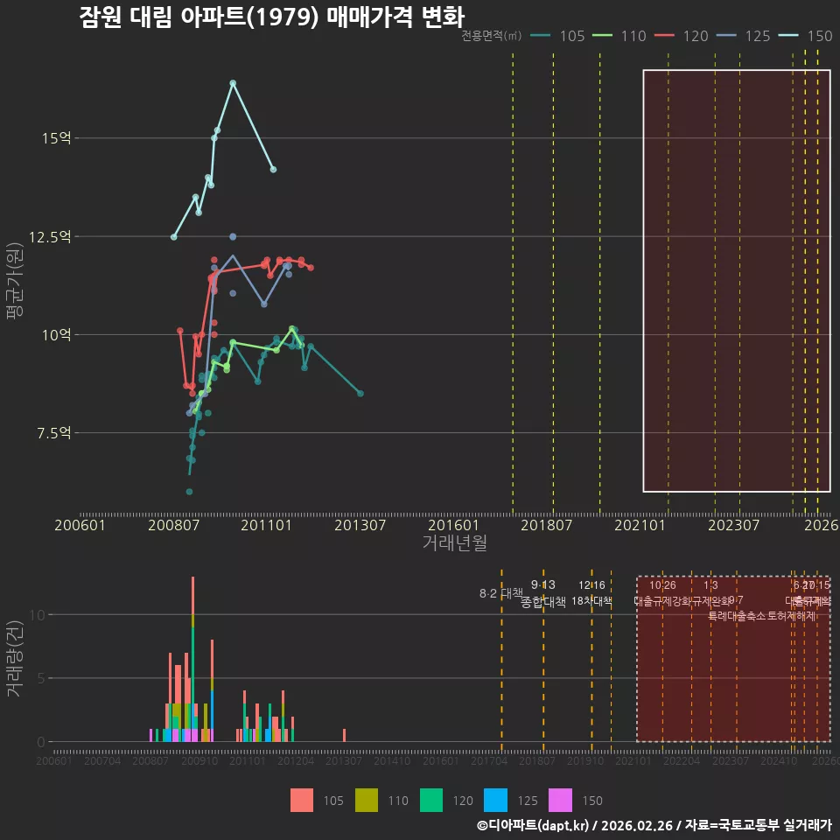Click the magenta 150 square in bottom legend
Viewport: 840px width, 840px height.
pos(560,801)
